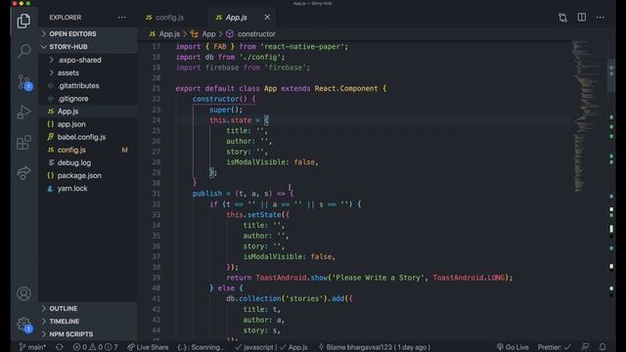
Task: Open the Search view icon
Action: [x=23, y=51]
